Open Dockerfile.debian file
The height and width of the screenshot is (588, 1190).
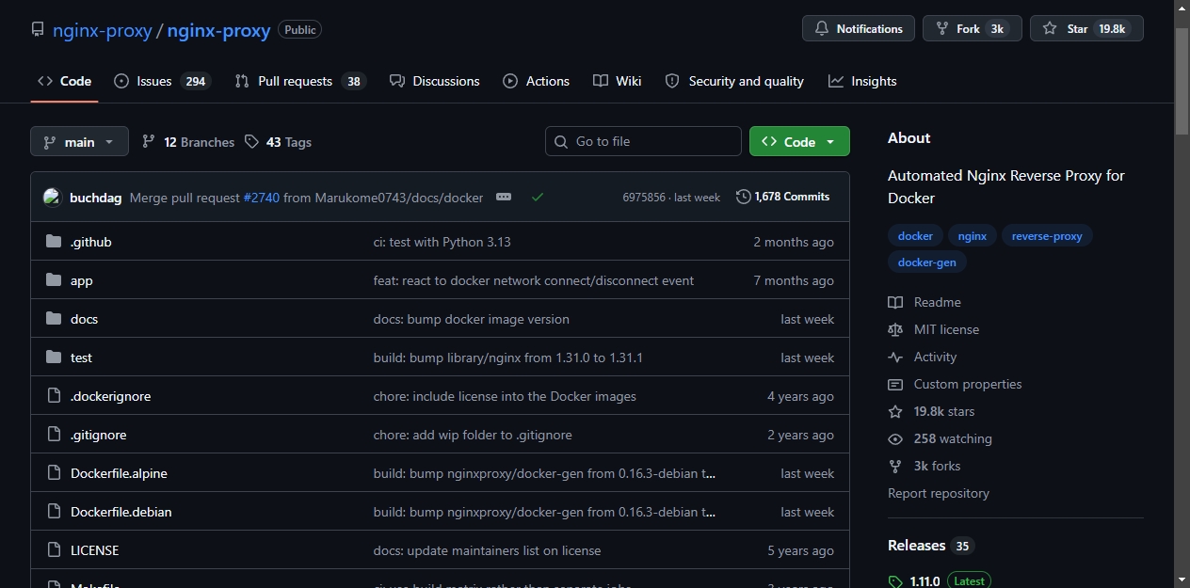(121, 512)
